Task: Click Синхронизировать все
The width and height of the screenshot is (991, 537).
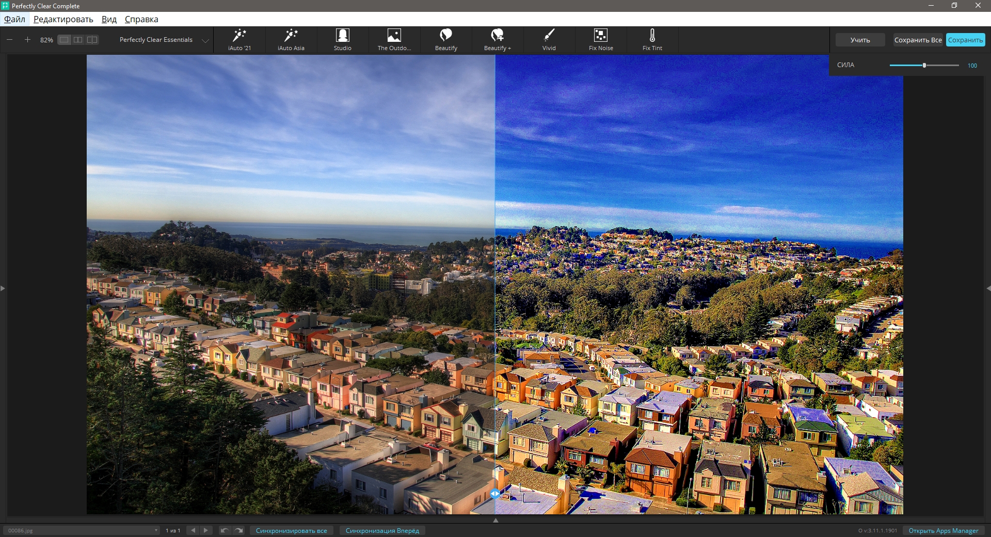Action: point(292,530)
